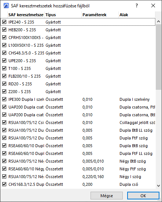The height and width of the screenshot is (202, 162).
Task: Click the 0,220/0,160 parameter value
Action: 93,177
